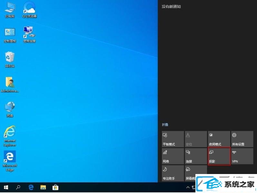Launch the QQ浏览器 desktop shortcut
Image resolution: width=257 pixels, height=193 pixels.
point(29,9)
